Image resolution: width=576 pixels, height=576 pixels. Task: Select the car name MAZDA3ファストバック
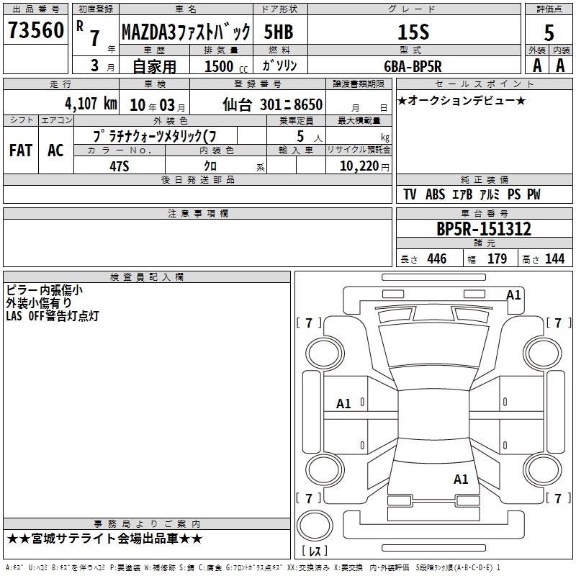click(x=186, y=32)
